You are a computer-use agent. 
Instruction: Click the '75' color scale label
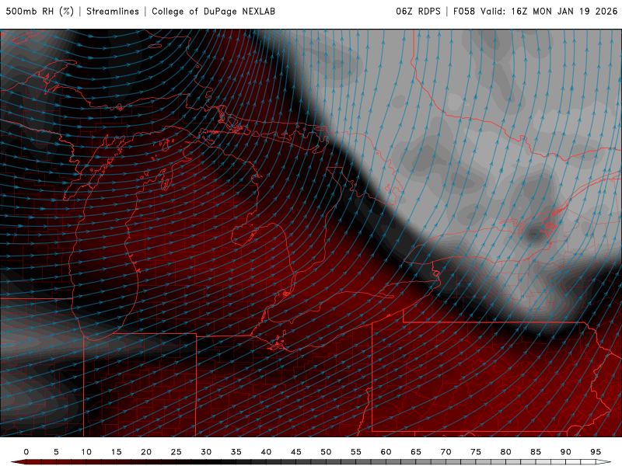pyautogui.click(x=476, y=452)
